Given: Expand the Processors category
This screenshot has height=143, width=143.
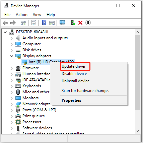Looking at the screenshot, I should 12,122.
